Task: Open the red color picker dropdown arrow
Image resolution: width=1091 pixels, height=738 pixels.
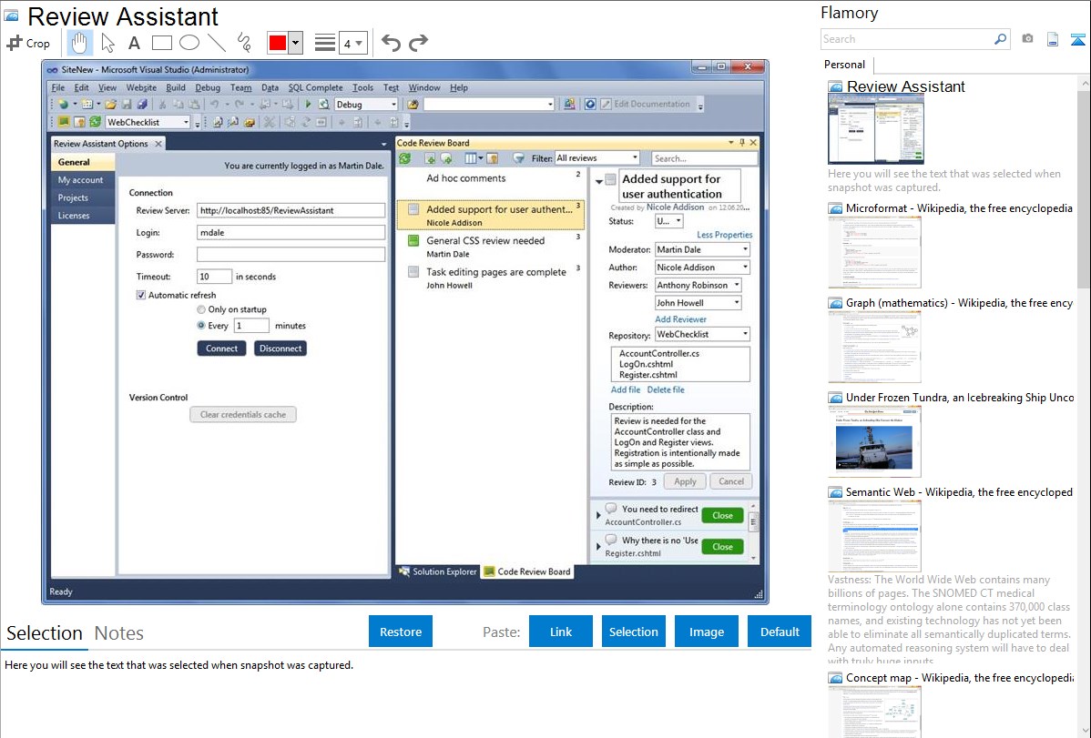Action: [x=295, y=43]
